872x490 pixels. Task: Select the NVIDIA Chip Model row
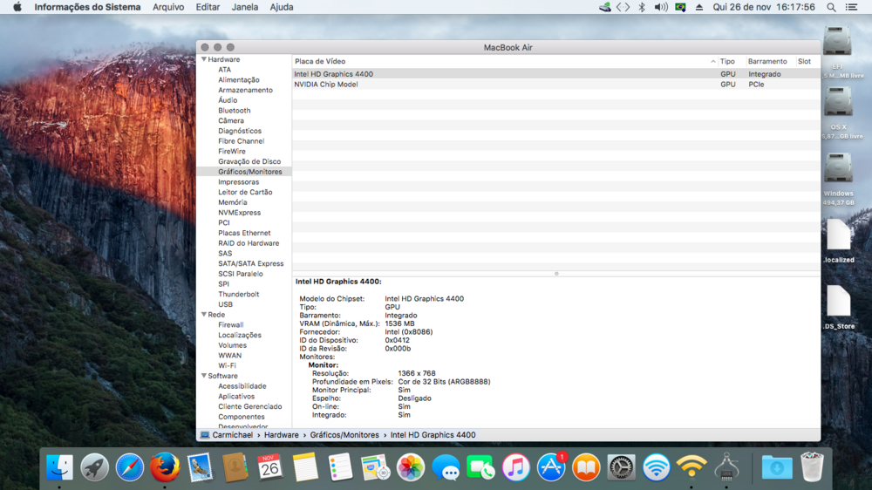click(x=326, y=85)
